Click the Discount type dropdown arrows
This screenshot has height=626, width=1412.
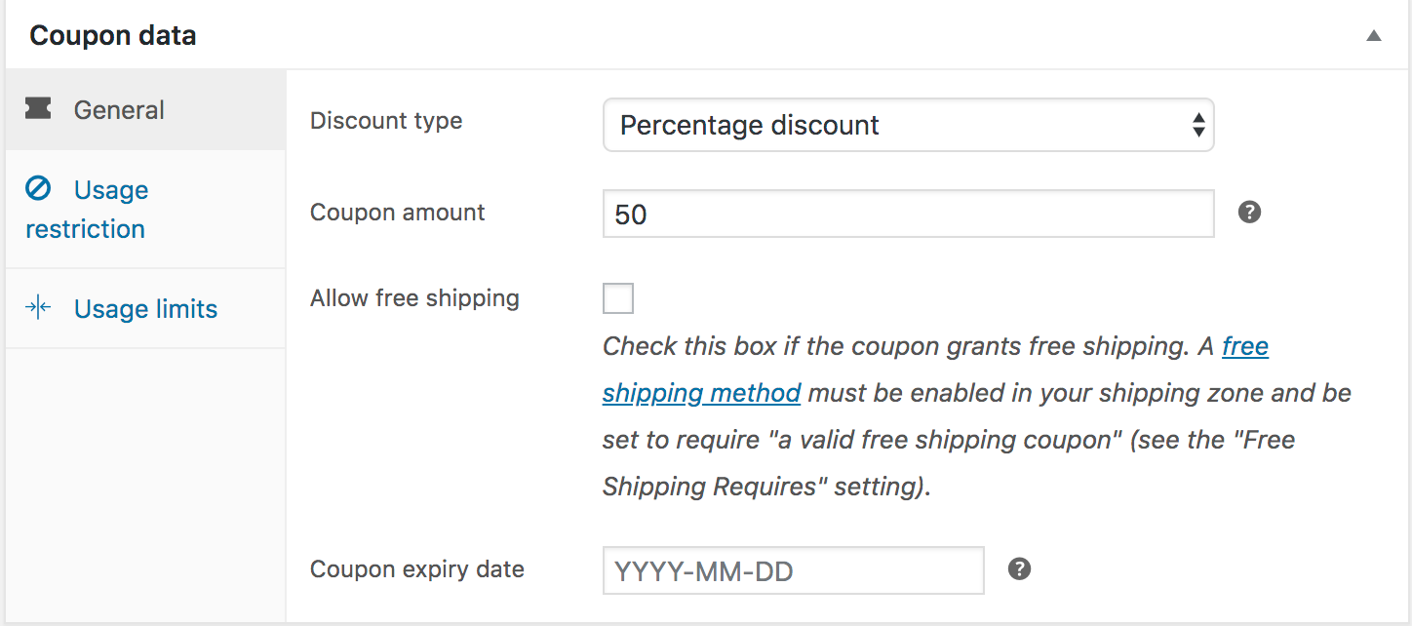1198,125
